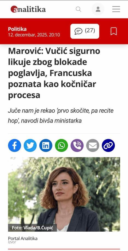
Task: Open the article photo of Marović
Action: coord(64,194)
